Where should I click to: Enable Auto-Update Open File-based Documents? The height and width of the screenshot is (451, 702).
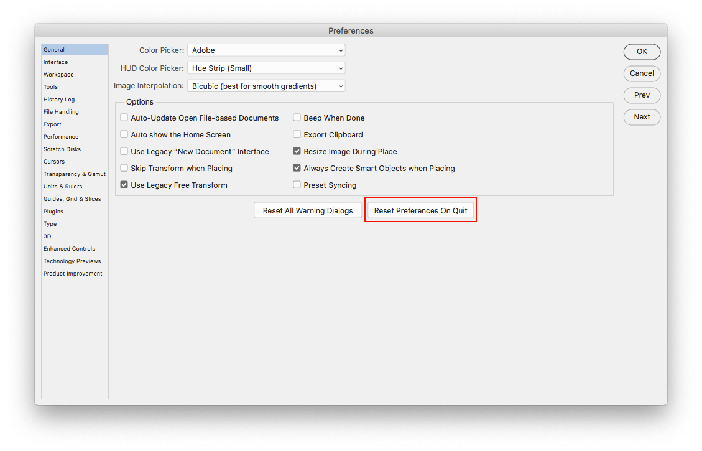124,118
